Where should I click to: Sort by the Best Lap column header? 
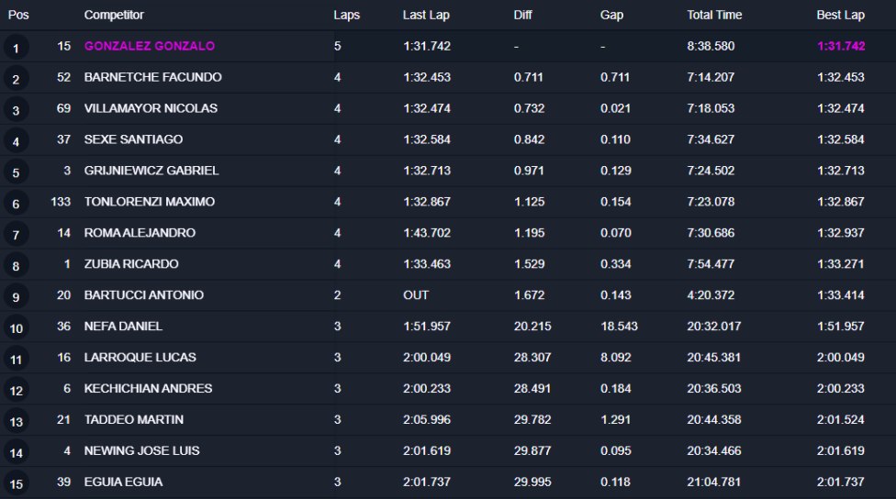pyautogui.click(x=840, y=15)
